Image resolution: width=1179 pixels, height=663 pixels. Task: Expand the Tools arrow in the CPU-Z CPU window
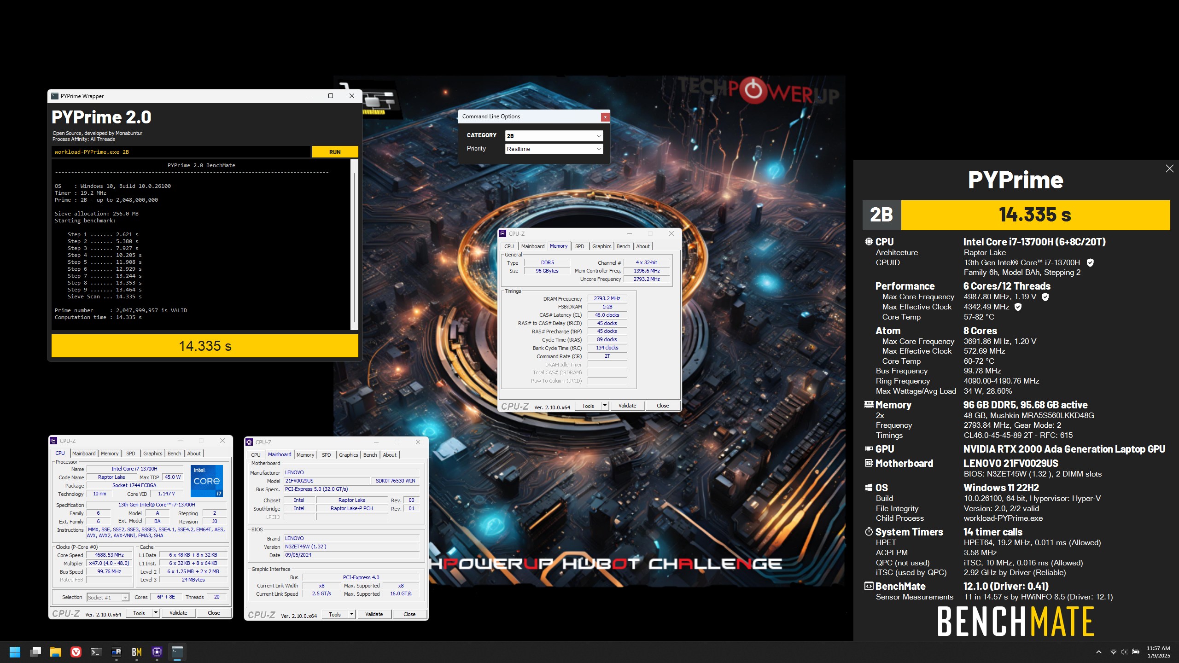[156, 613]
